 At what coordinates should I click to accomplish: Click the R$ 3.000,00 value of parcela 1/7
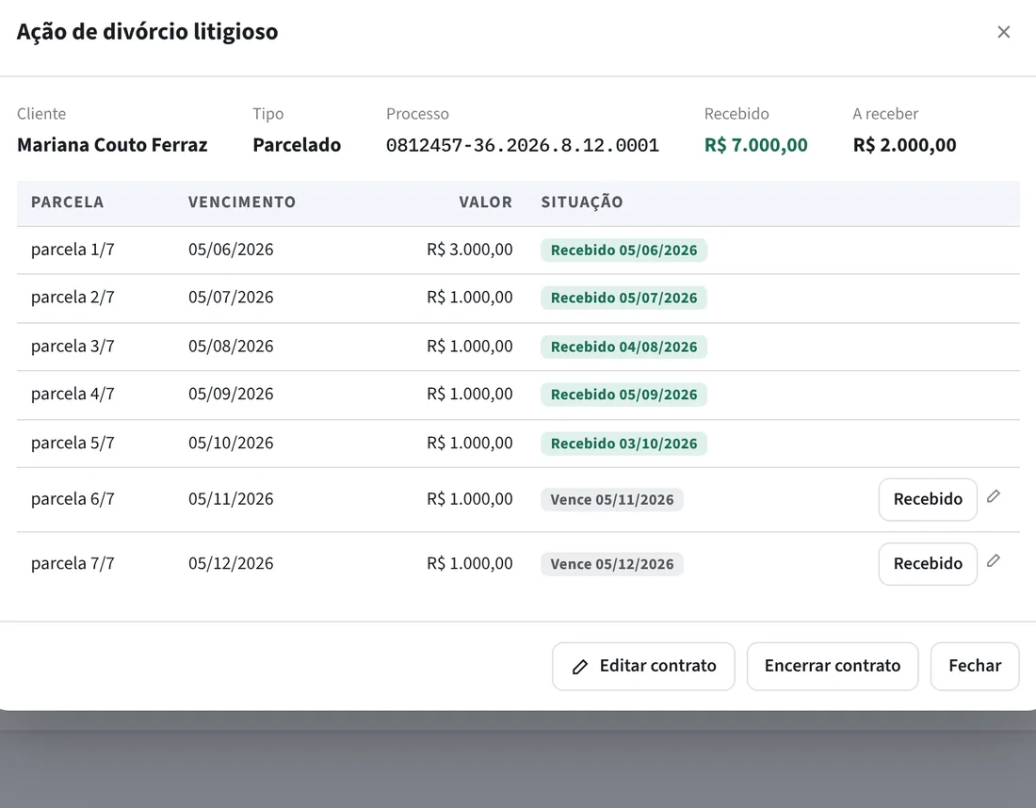(x=470, y=250)
